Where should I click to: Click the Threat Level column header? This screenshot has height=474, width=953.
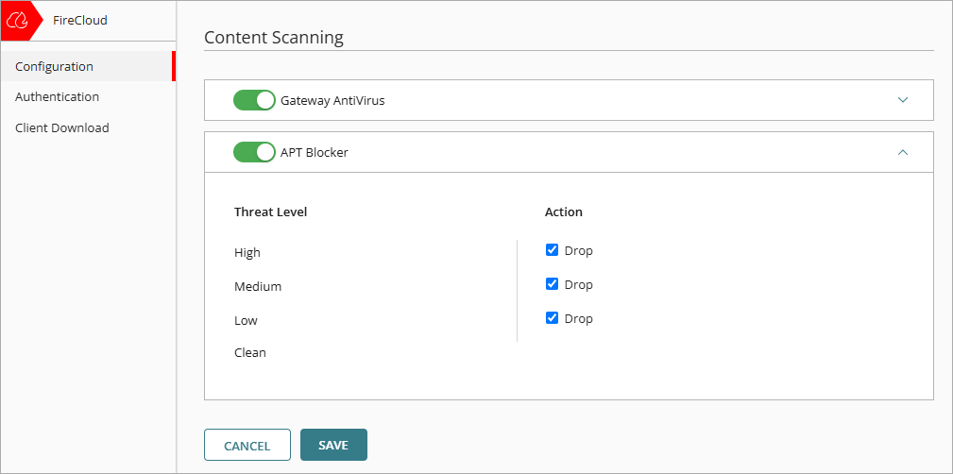[271, 212]
